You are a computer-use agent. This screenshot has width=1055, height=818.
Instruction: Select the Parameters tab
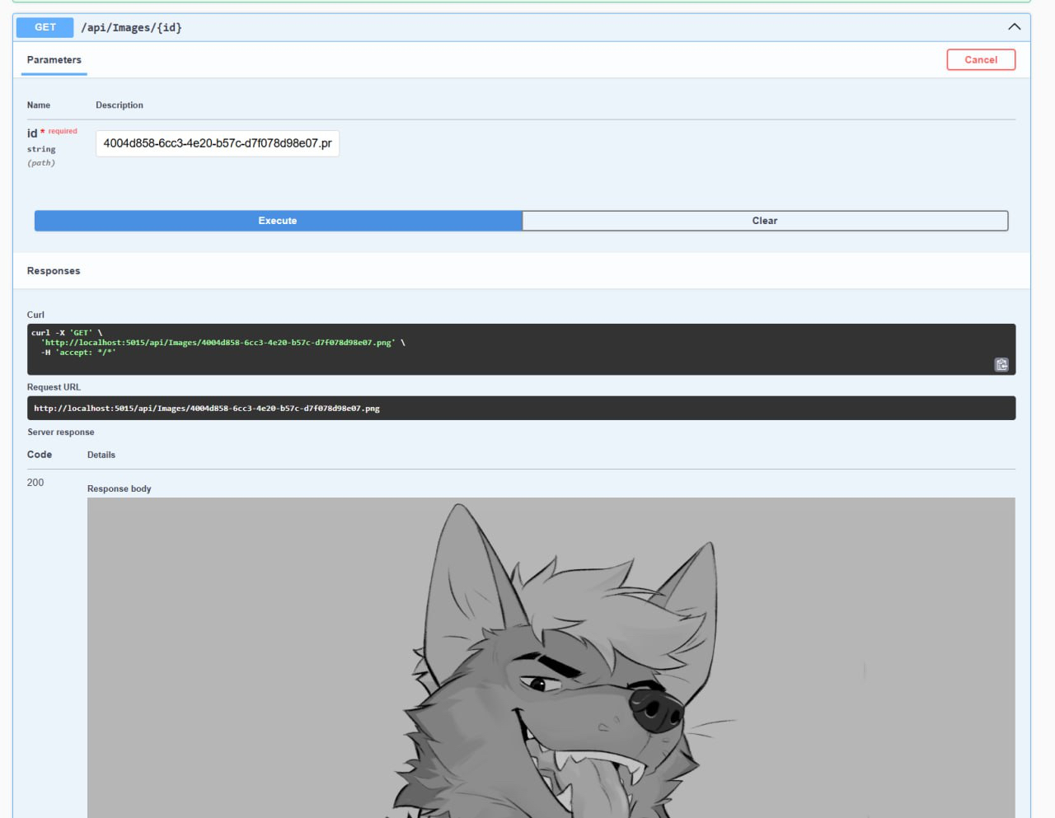pyautogui.click(x=54, y=60)
